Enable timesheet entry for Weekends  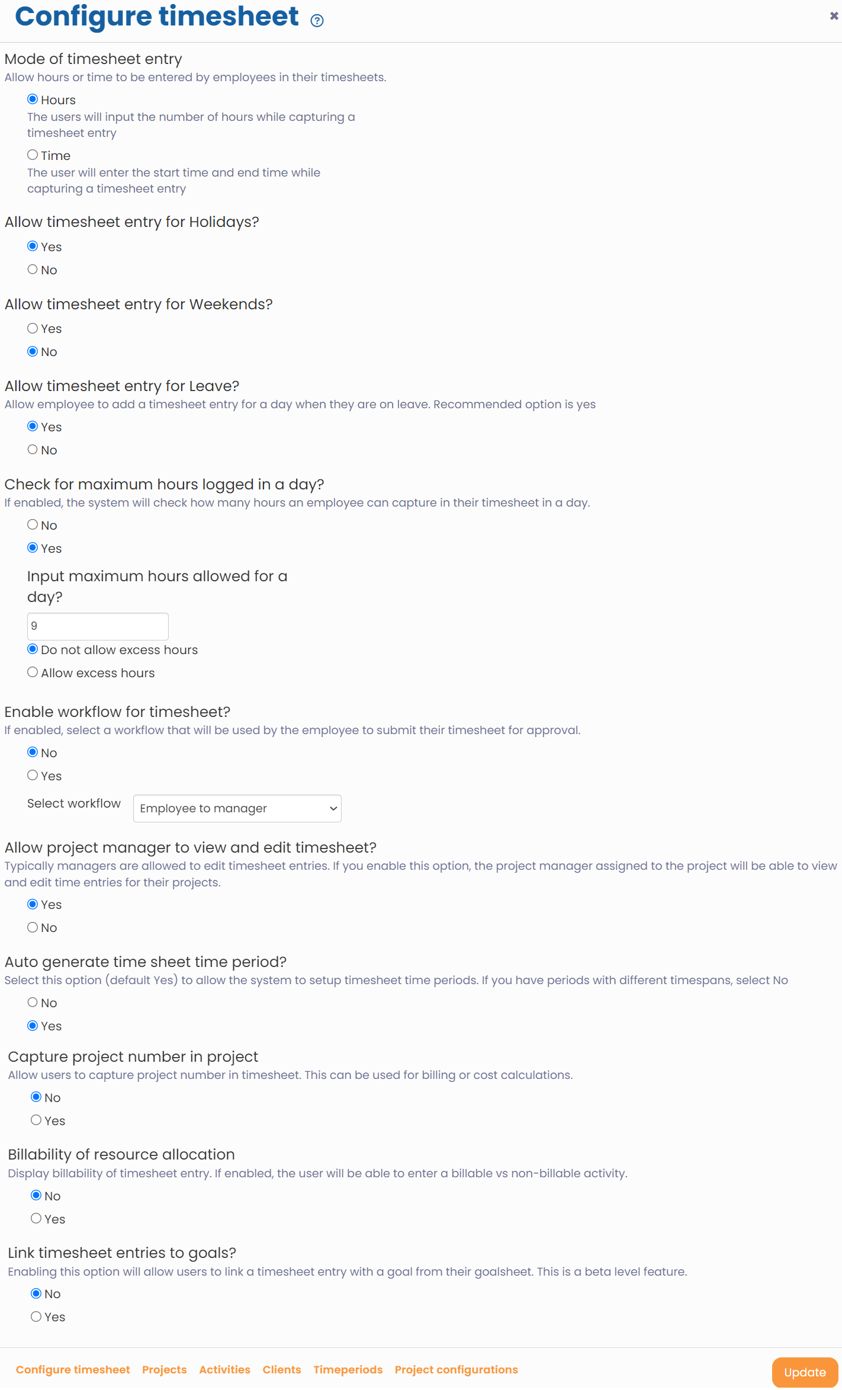coord(33,328)
